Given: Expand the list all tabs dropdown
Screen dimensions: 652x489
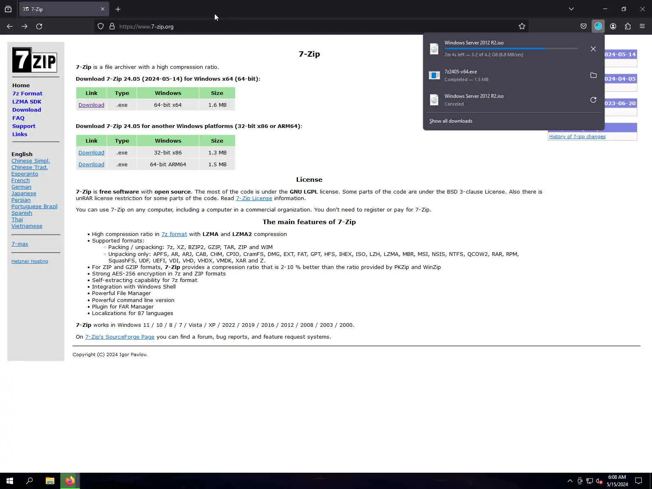Looking at the screenshot, I should 571,9.
